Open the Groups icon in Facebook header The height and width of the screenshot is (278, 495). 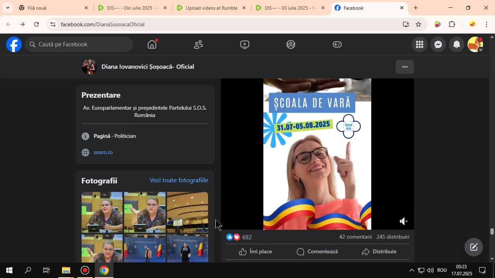point(291,44)
